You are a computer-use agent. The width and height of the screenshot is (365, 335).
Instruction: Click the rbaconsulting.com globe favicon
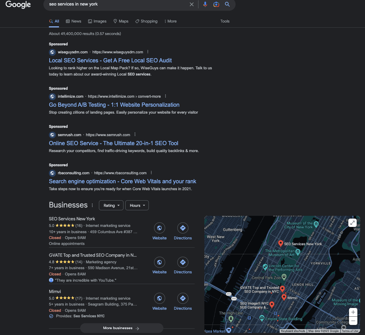[x=52, y=173]
